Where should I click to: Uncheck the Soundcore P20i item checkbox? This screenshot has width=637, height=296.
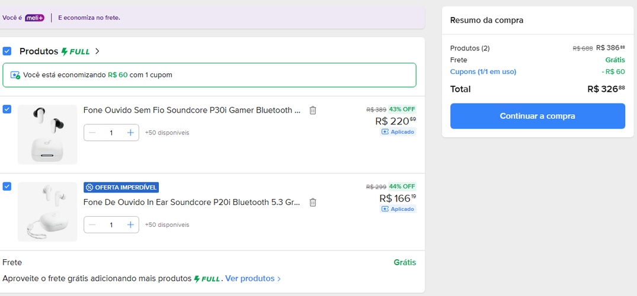pos(7,186)
